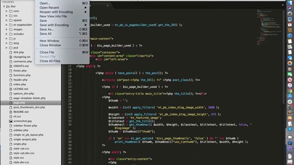Open single-project.php file
Viewport: 294px width, 165px height.
pos(25,139)
